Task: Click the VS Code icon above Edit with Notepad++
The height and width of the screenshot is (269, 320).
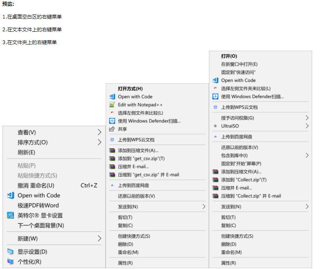Action: tap(112, 96)
